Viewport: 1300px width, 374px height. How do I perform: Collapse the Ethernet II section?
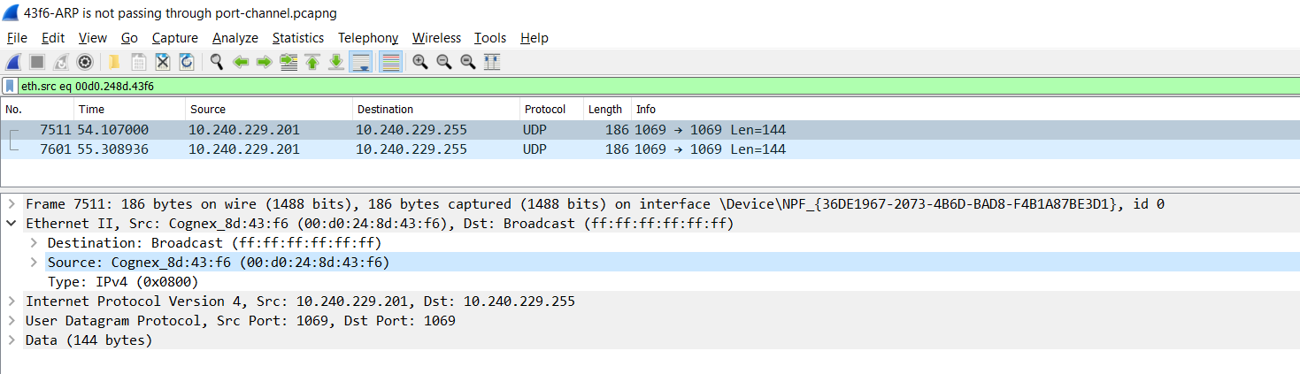point(12,224)
